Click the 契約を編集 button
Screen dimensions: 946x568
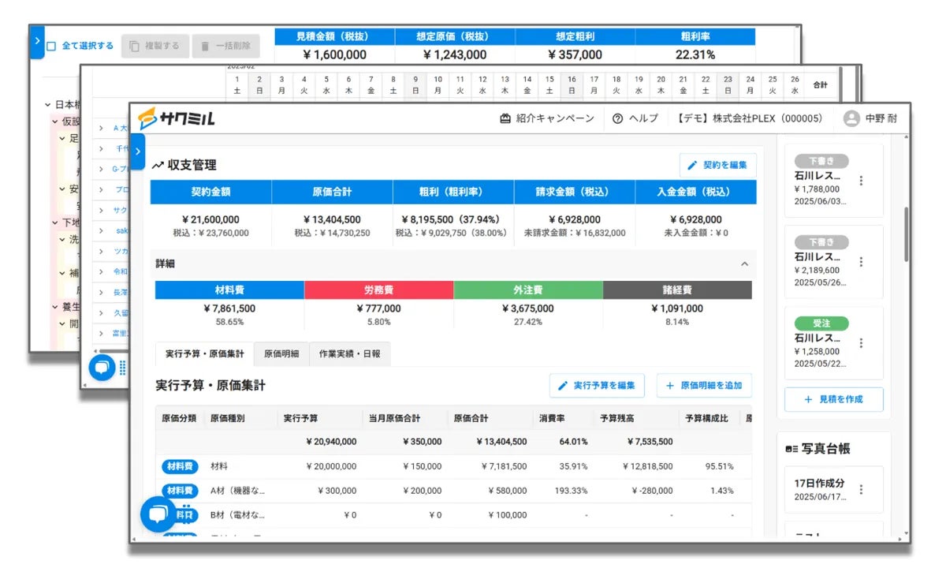pyautogui.click(x=717, y=166)
